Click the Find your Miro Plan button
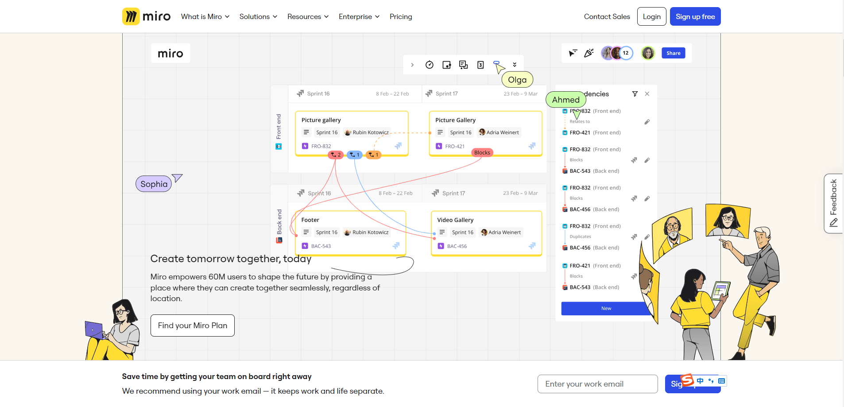The image size is (844, 407). [x=192, y=326]
